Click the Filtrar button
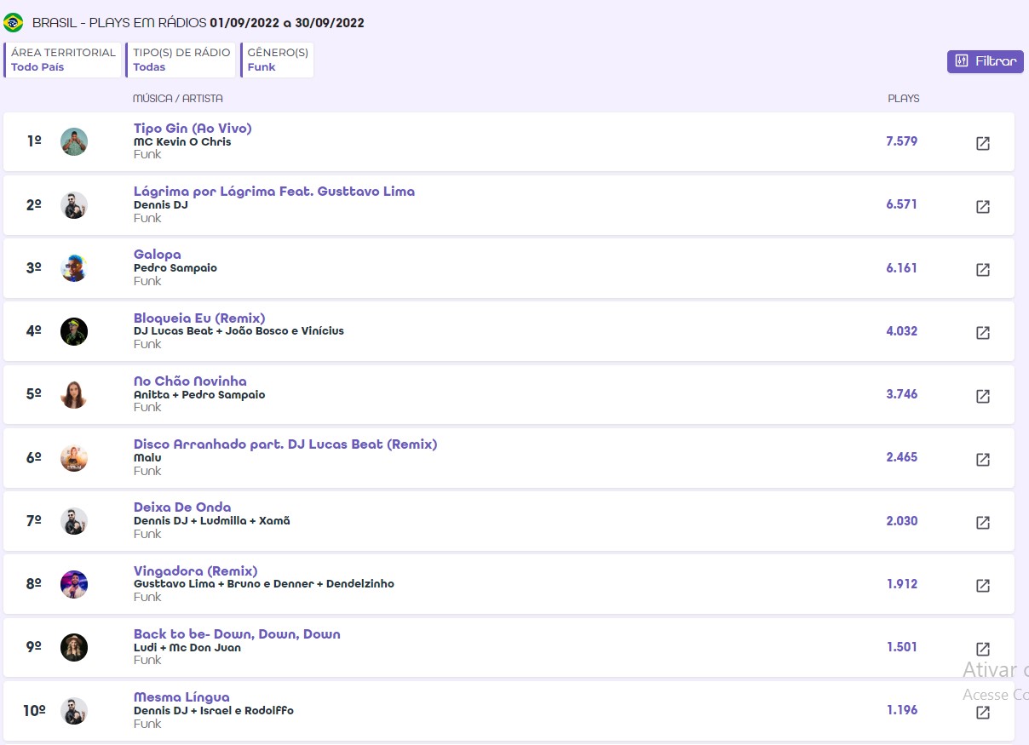 pyautogui.click(x=986, y=61)
